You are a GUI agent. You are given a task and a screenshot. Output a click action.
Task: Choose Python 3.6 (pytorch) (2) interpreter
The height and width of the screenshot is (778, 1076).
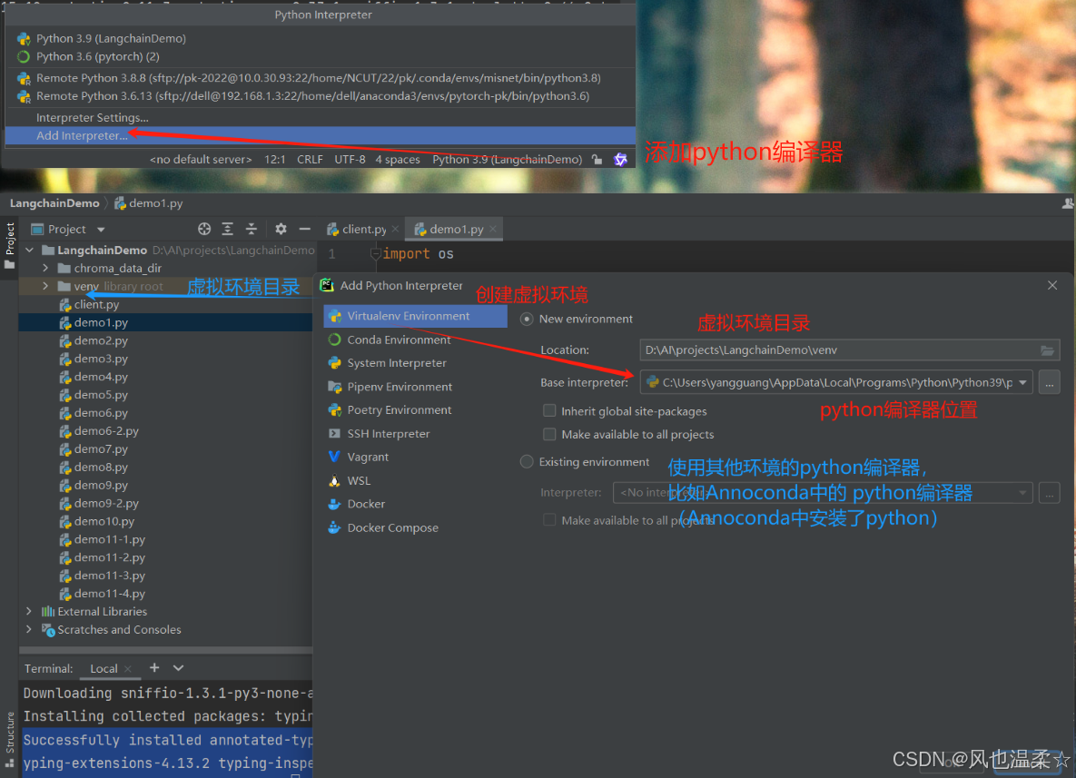(320, 56)
